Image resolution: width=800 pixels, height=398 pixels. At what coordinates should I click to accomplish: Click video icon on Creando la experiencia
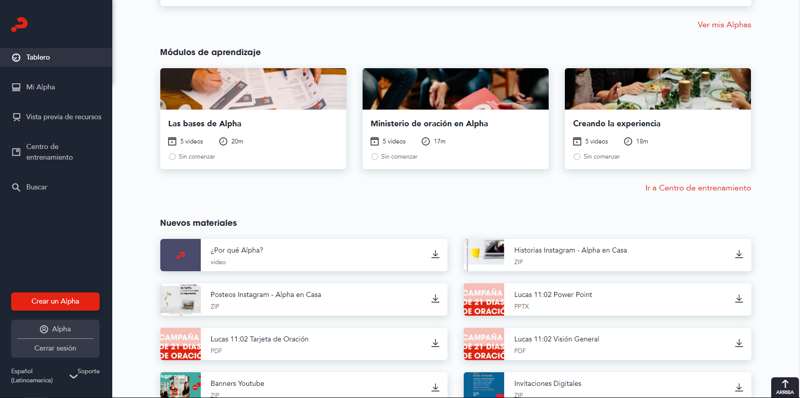coord(577,141)
